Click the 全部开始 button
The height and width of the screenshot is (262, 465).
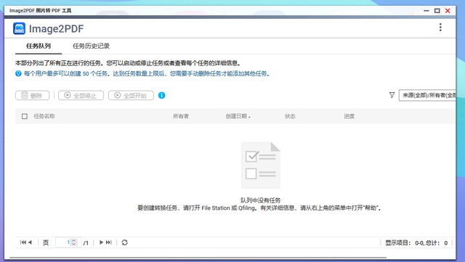click(131, 95)
